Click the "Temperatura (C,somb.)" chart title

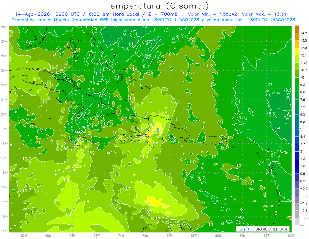click(157, 6)
